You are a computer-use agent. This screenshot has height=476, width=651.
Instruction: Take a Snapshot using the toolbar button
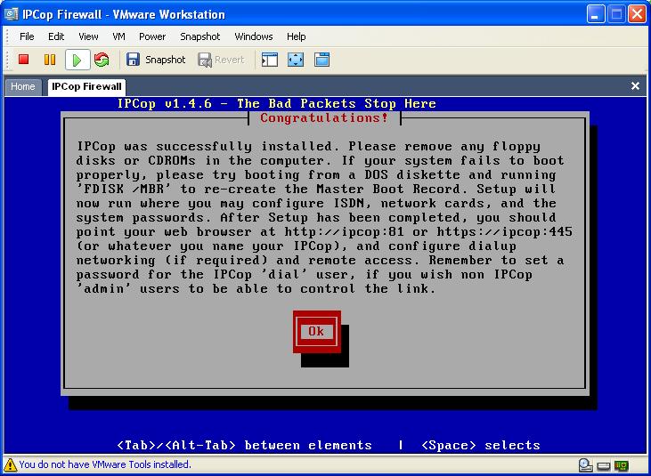tap(156, 60)
